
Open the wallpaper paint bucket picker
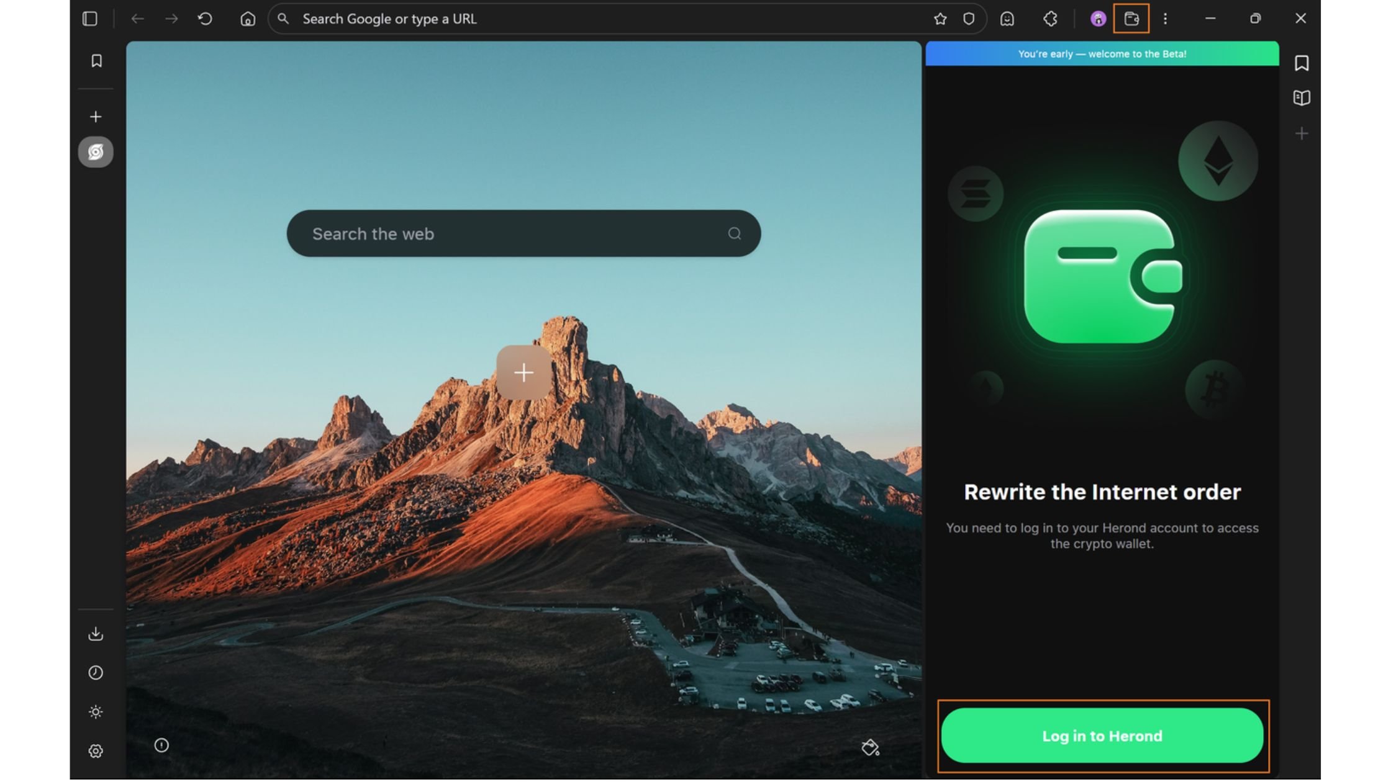click(x=871, y=747)
